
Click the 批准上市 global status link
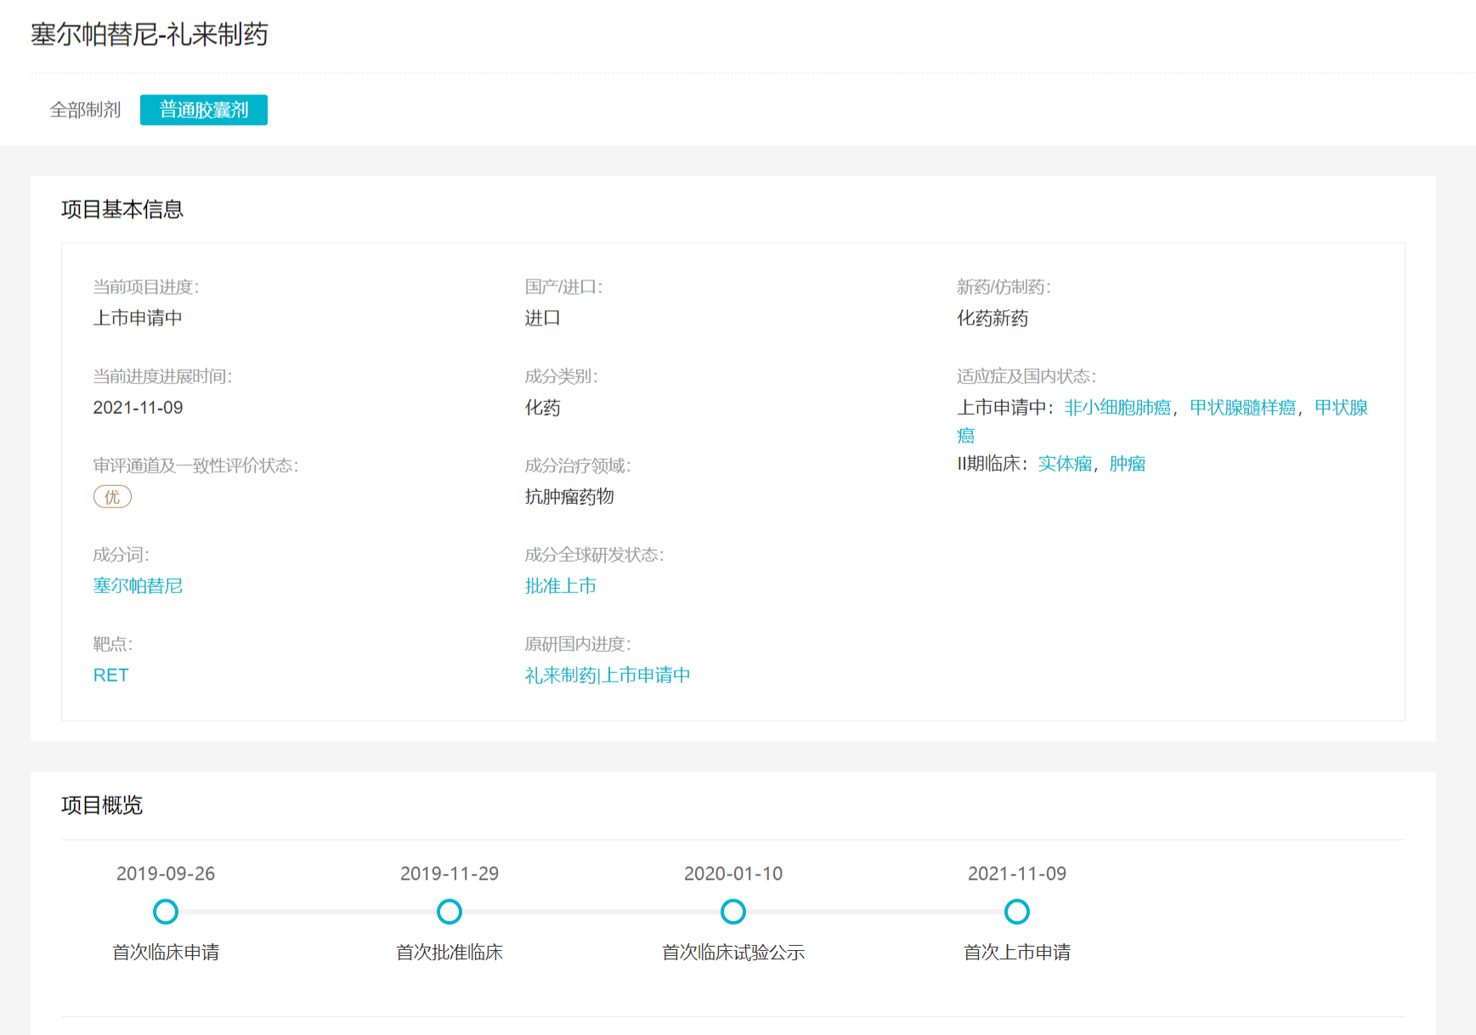coord(560,585)
